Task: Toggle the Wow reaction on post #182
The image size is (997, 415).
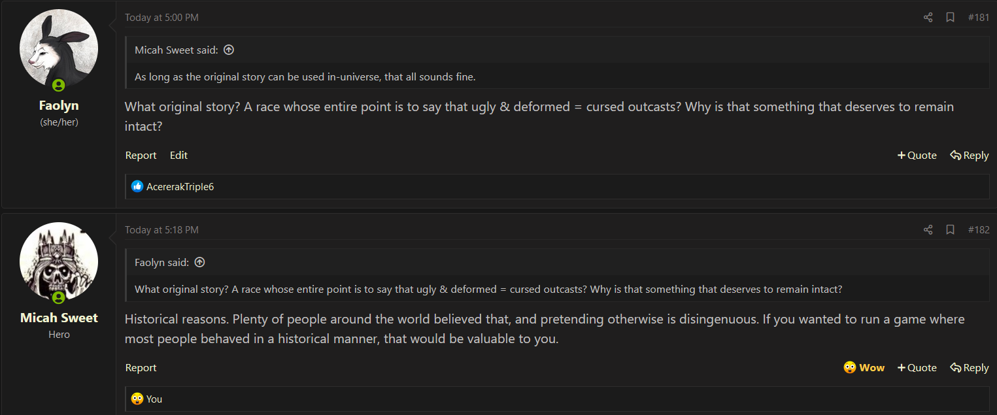Action: [x=864, y=367]
